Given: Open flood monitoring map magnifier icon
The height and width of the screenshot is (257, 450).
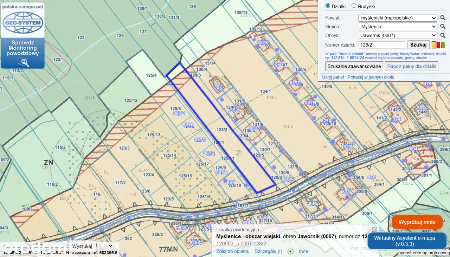Looking at the screenshot, I should coord(23,62).
